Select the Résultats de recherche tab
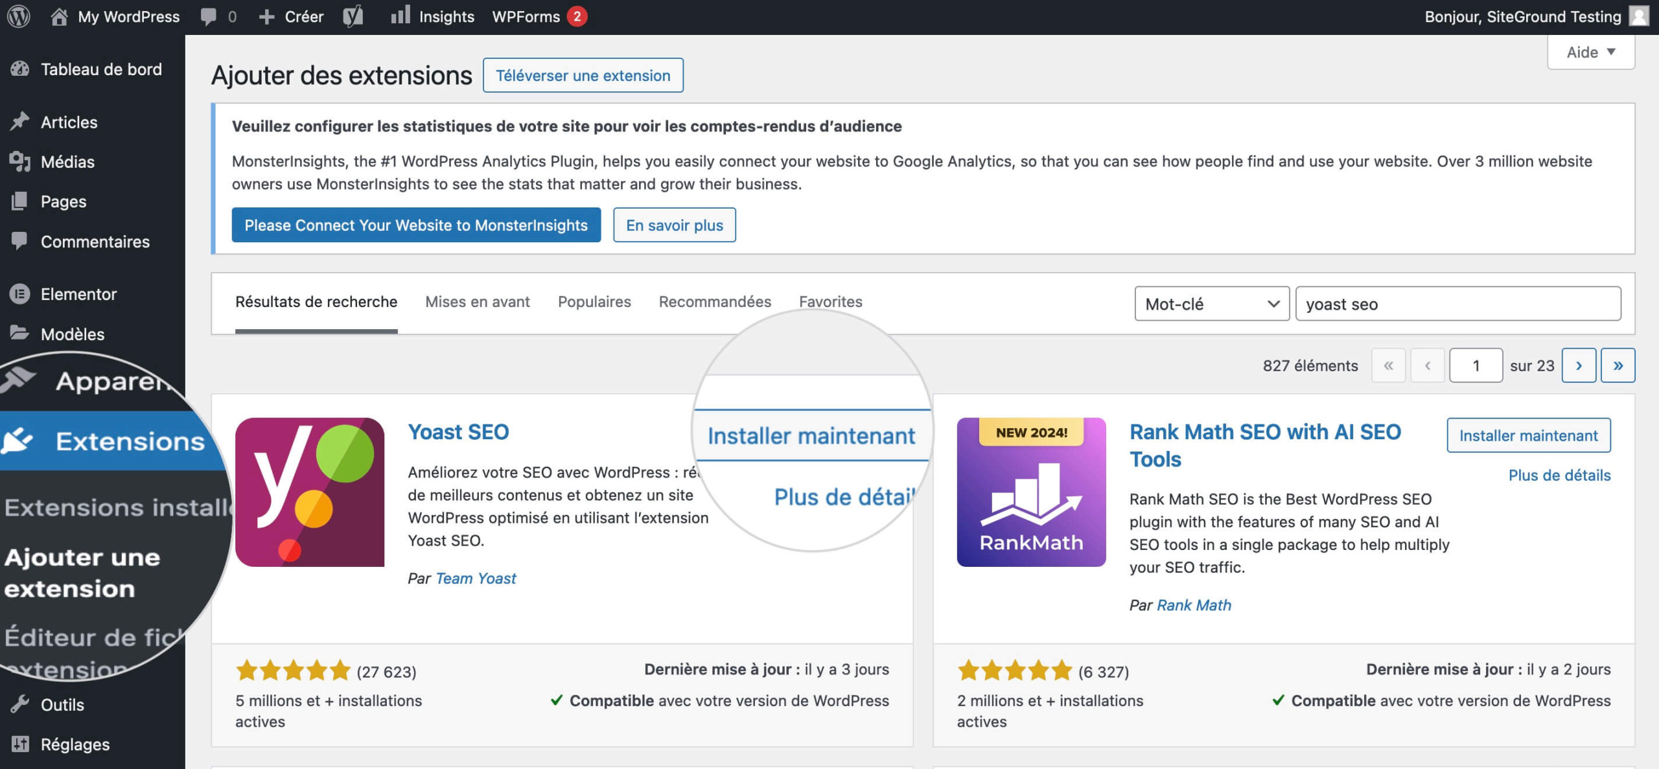Screen dimensions: 1659x769 pyautogui.click(x=316, y=302)
